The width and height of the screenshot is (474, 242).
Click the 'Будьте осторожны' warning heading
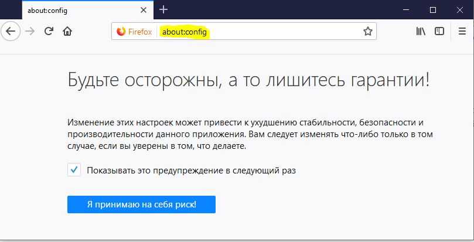pos(249,80)
